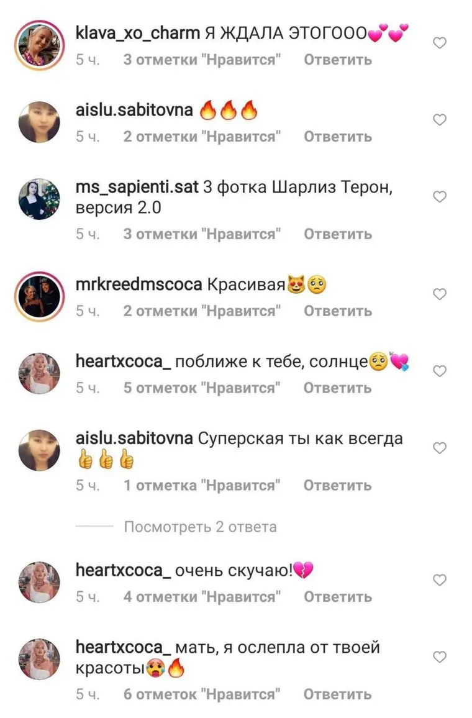
Task: Tap the heart beside mrkreedmscoca's Красивая comment
Action: point(440,294)
